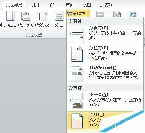The height and width of the screenshot is (133, 145).
Task: Expand the 分栏 dropdown arrow
Action: [59, 29]
